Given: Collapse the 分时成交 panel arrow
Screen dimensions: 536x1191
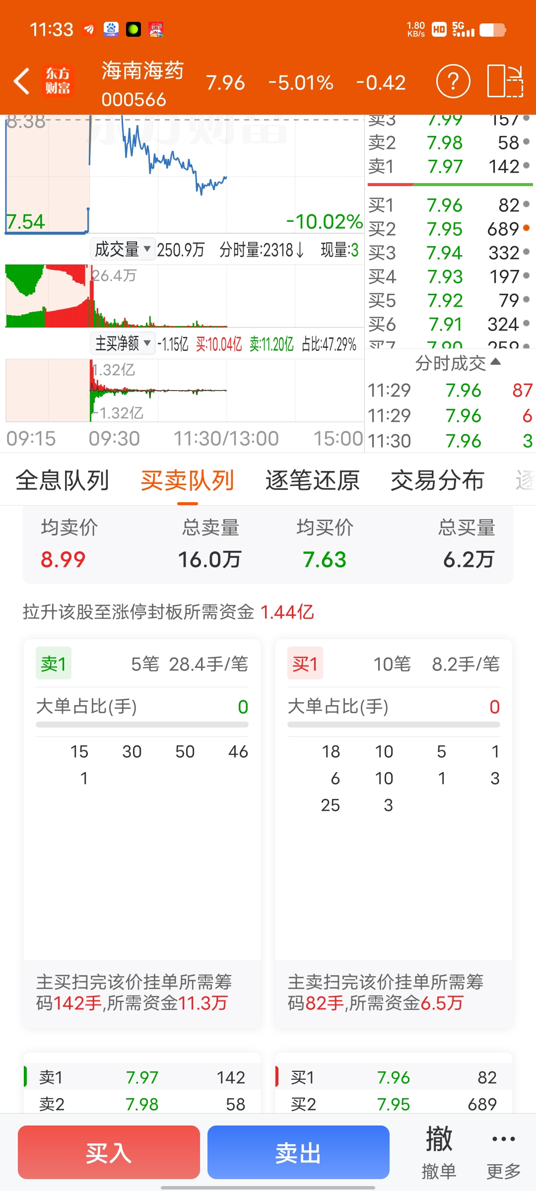Looking at the screenshot, I should click(495, 362).
